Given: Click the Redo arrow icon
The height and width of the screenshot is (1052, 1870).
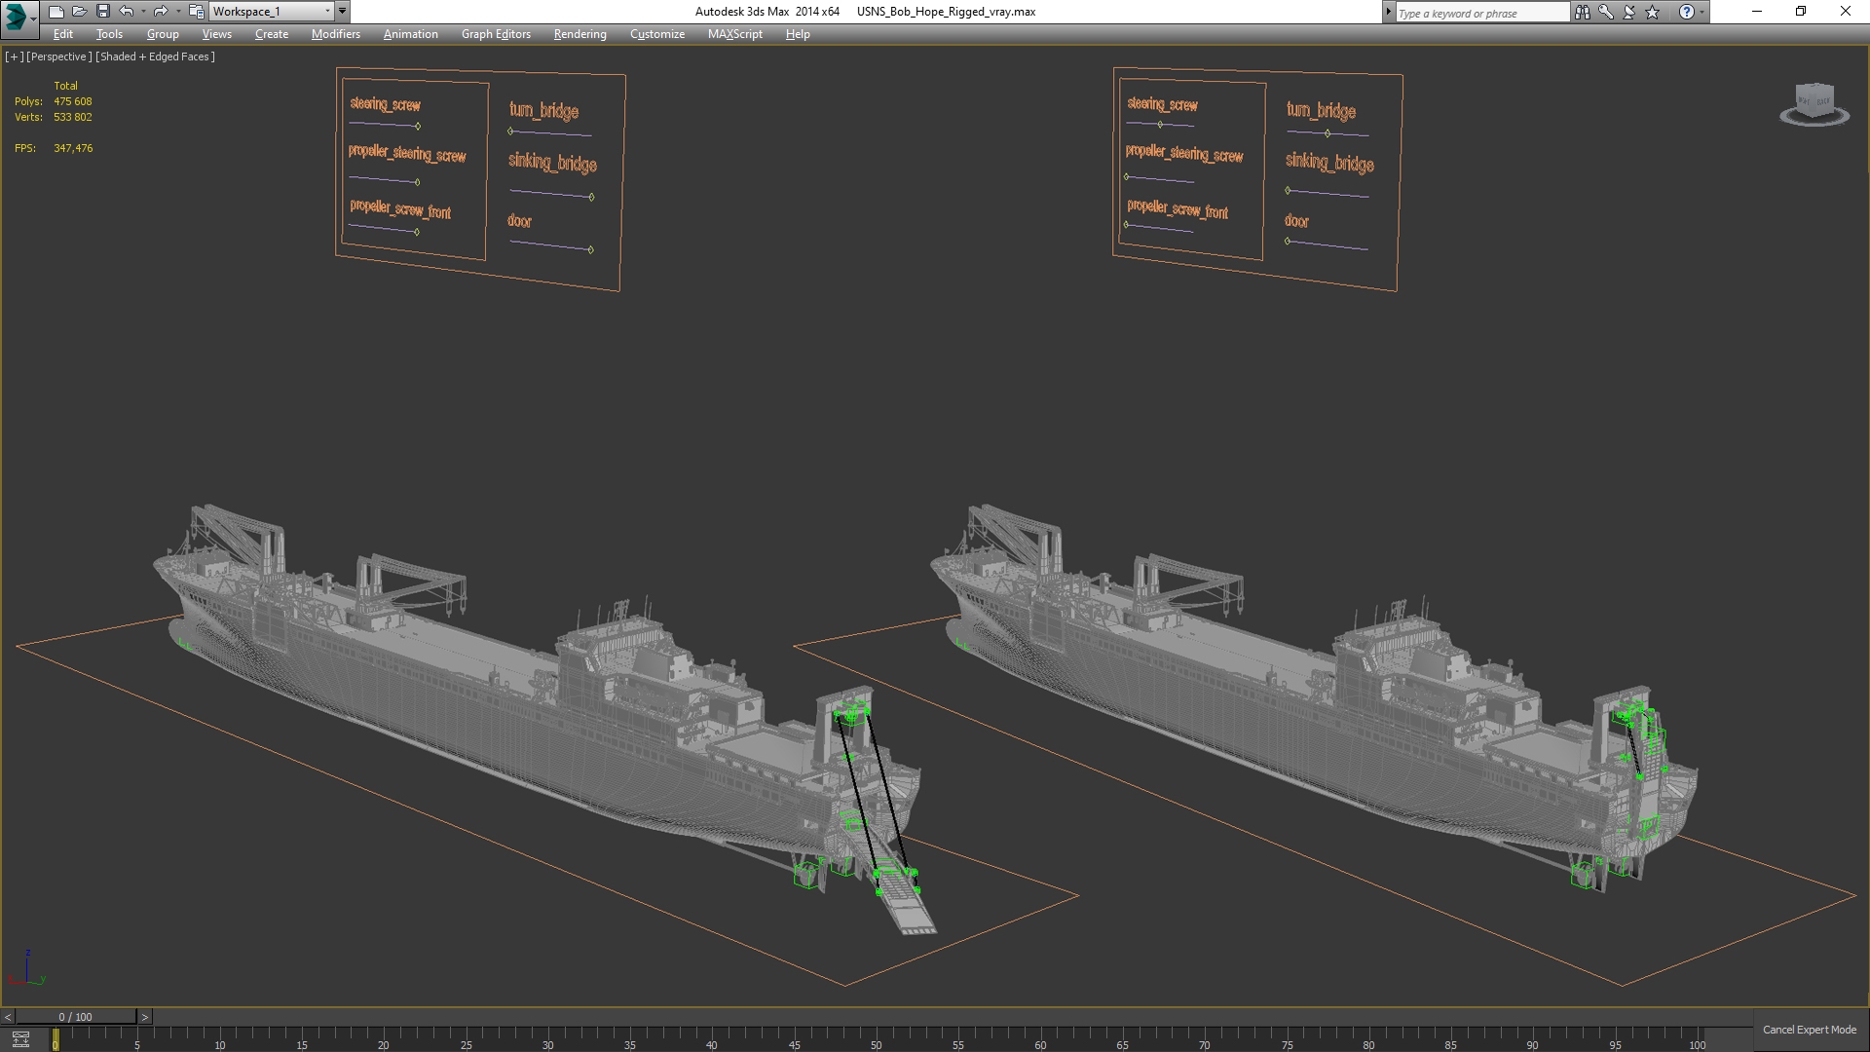Looking at the screenshot, I should point(161,12).
